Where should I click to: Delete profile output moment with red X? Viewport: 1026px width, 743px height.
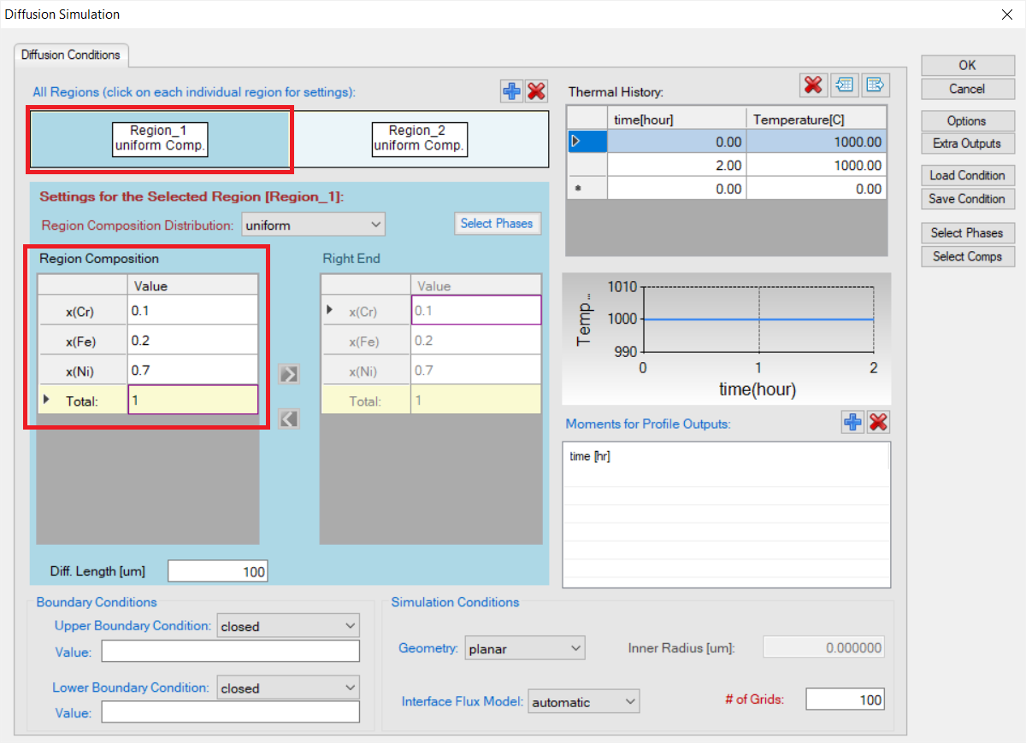point(878,422)
